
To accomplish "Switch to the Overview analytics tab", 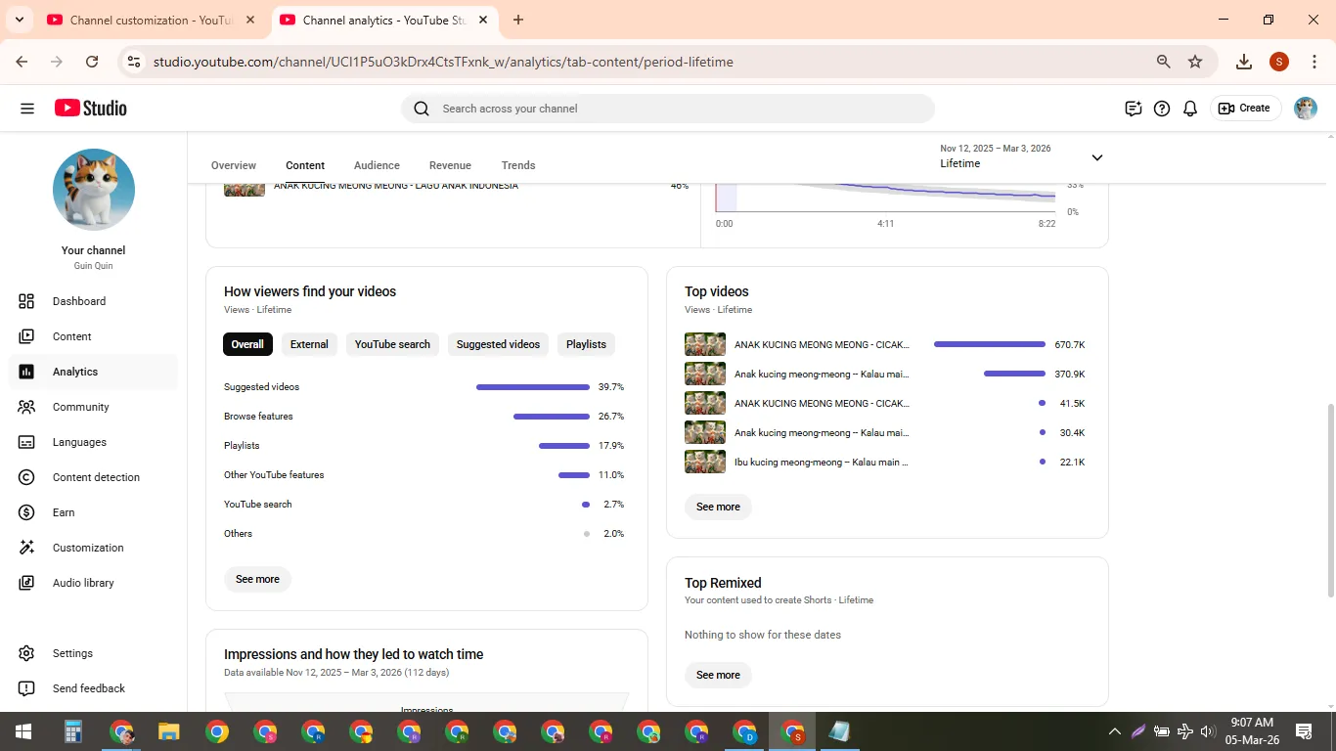I will [234, 165].
